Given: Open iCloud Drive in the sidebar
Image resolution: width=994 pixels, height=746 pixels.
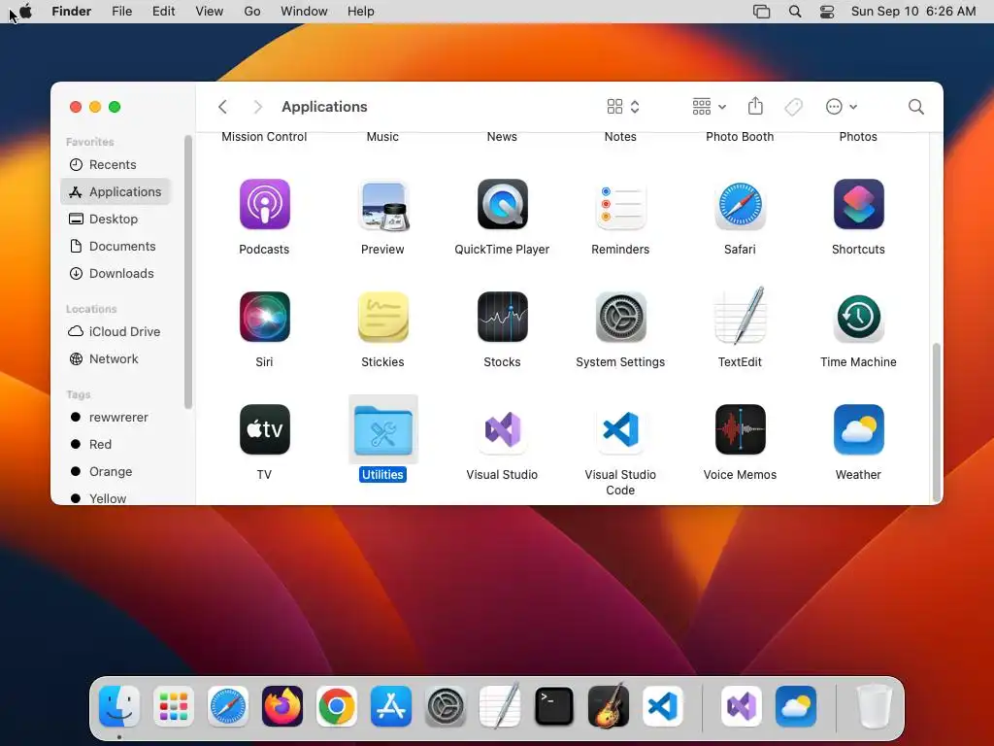Looking at the screenshot, I should point(116,332).
